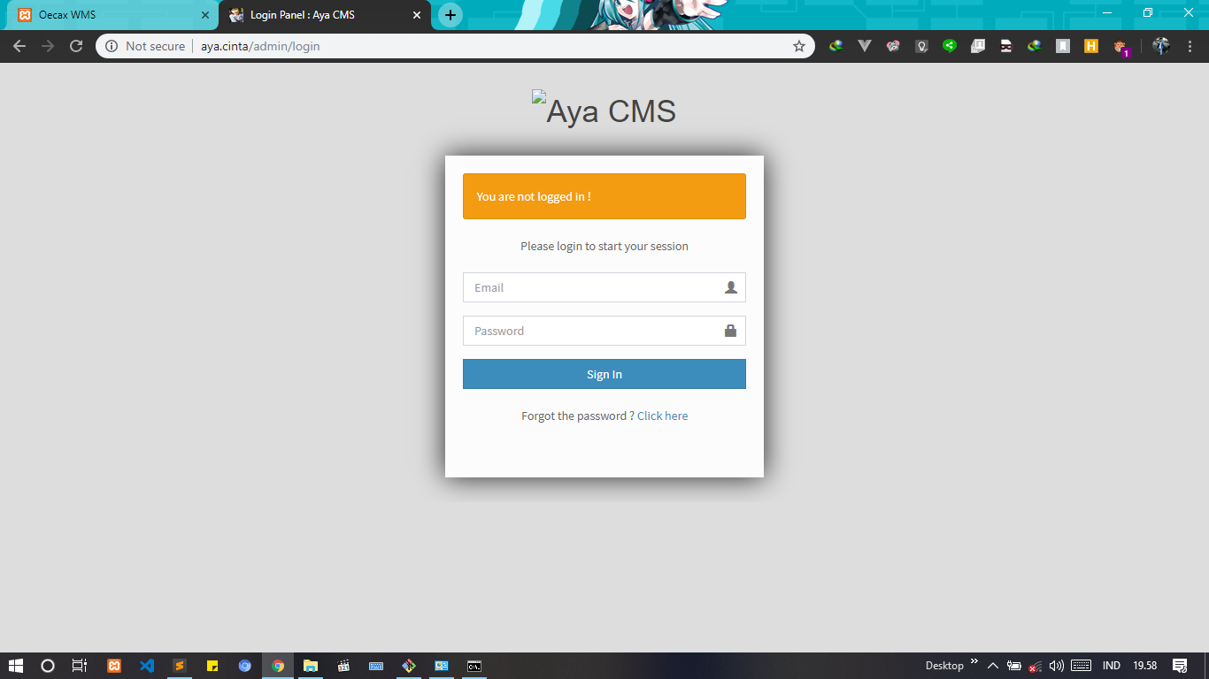The image size is (1209, 679).
Task: Click the Sign In button
Action: (x=604, y=374)
